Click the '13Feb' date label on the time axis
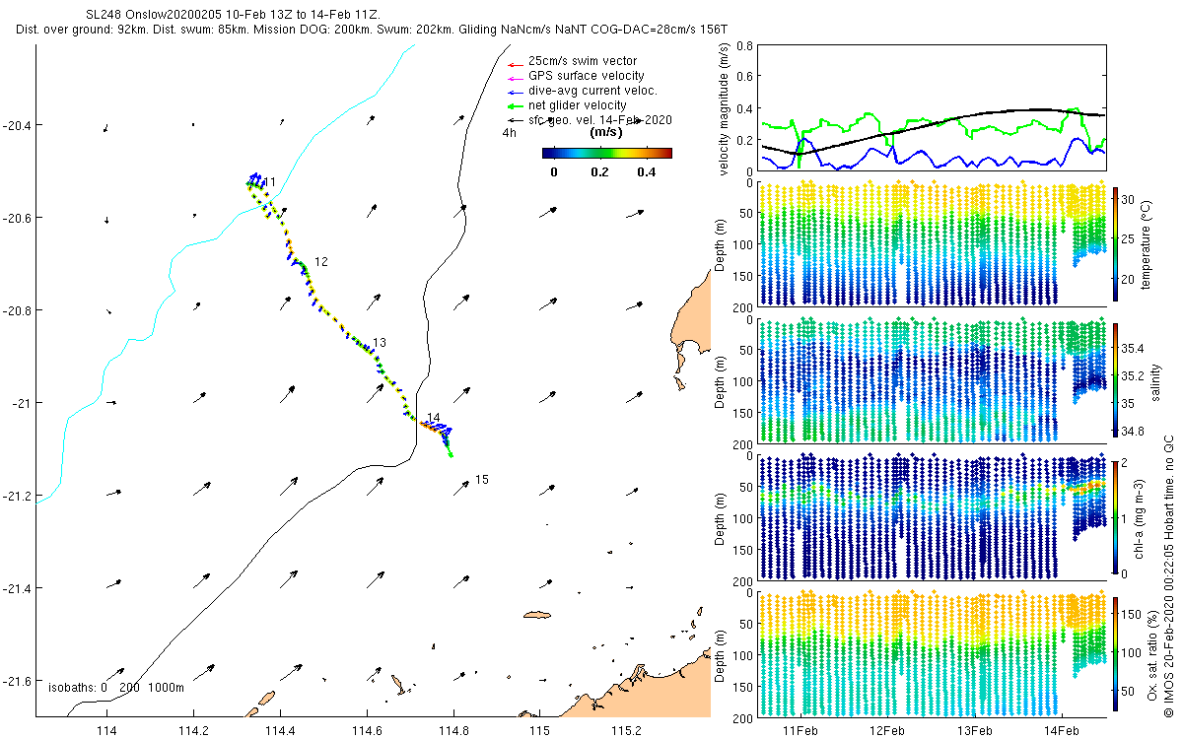The width and height of the screenshot is (1183, 739). pos(974,730)
